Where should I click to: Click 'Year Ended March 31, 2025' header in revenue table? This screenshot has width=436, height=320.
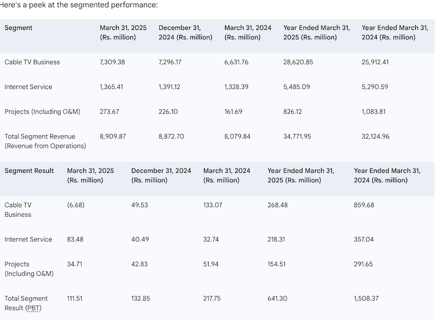click(x=317, y=33)
